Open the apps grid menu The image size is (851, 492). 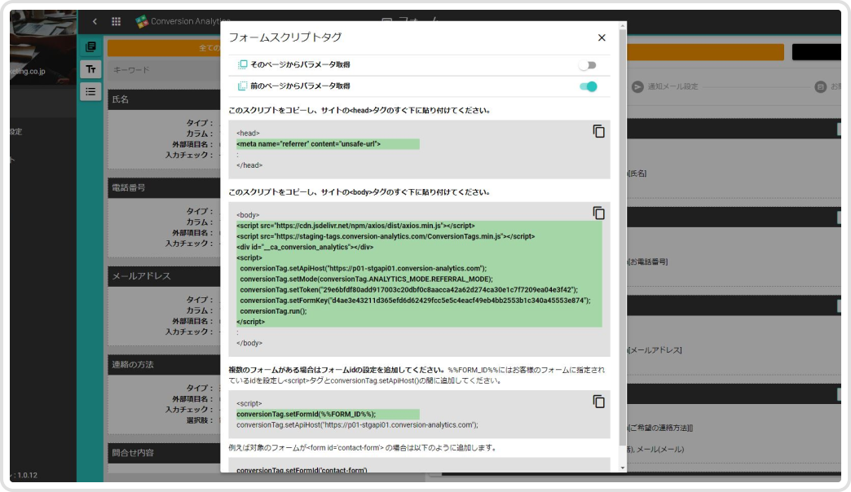[x=116, y=21]
